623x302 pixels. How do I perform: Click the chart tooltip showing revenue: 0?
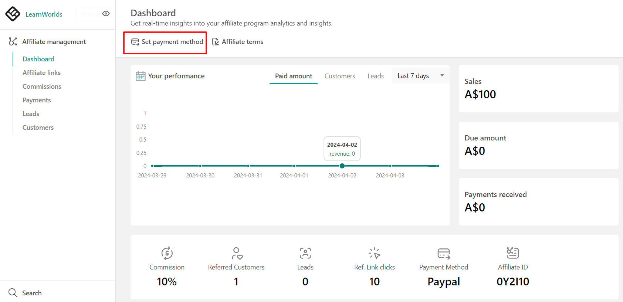tap(342, 149)
